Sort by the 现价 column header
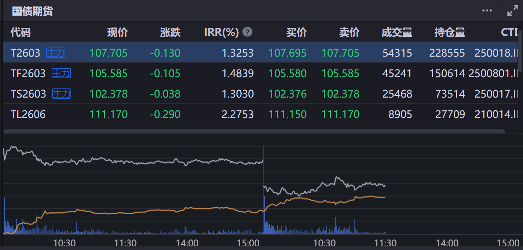 (x=117, y=33)
